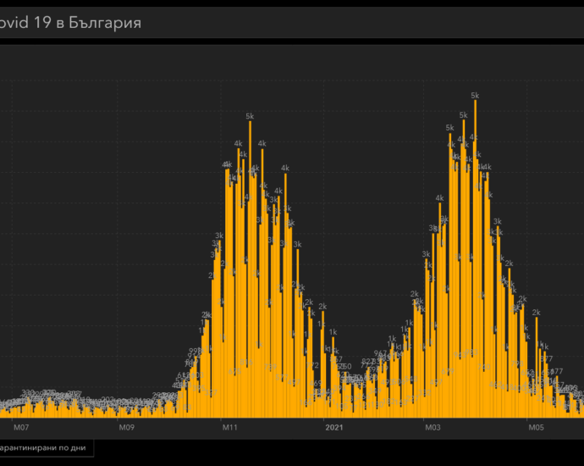
Task: Click the isolated 2k bar after M05
Action: (537, 367)
